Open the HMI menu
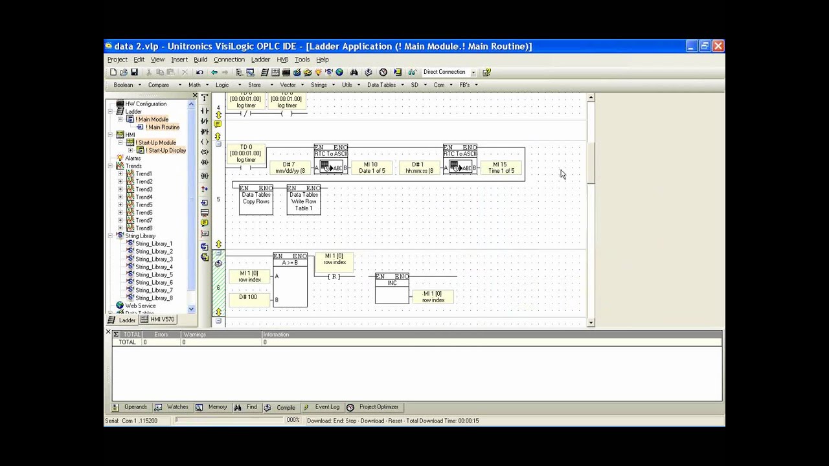The height and width of the screenshot is (466, 829). click(282, 60)
